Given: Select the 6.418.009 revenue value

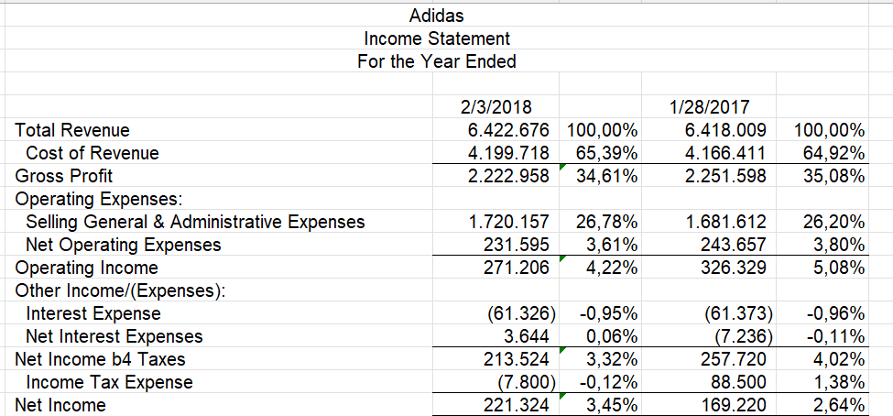Looking at the screenshot, I should click(x=724, y=130).
